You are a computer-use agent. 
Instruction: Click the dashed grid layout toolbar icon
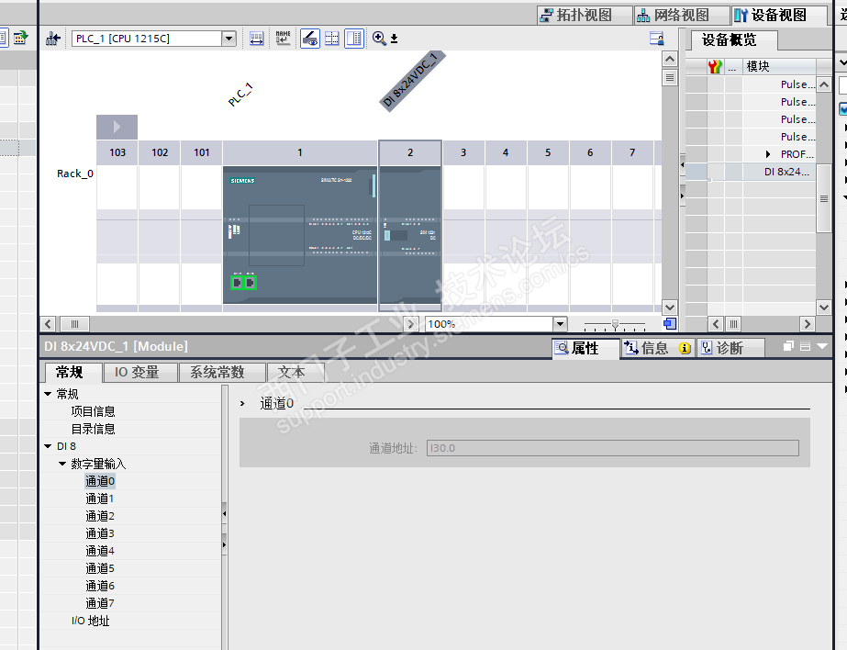[332, 39]
